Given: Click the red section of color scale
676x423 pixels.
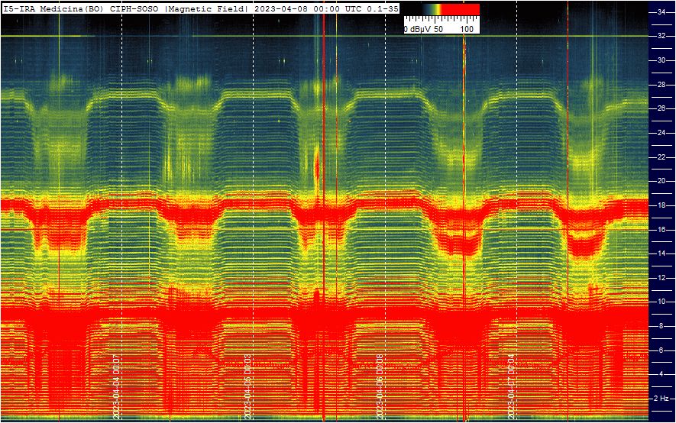Looking at the screenshot, I should 461,10.
